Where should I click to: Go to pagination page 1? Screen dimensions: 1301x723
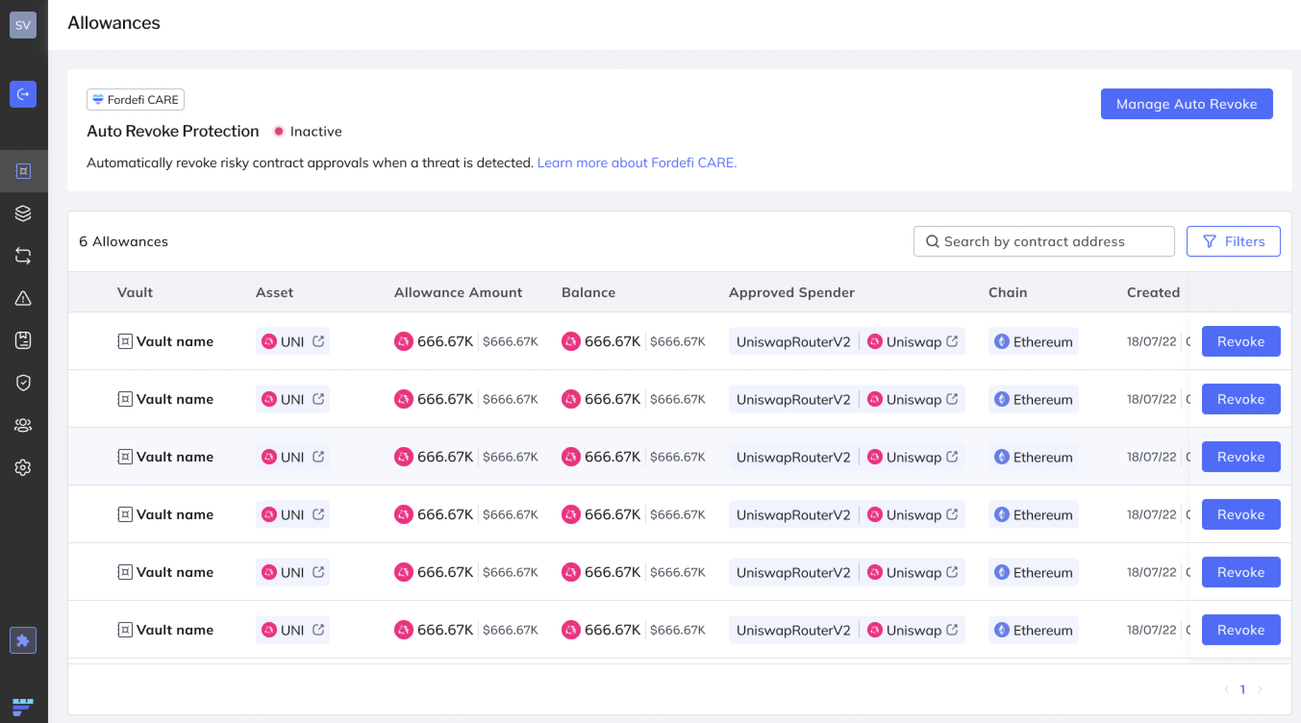point(1243,689)
